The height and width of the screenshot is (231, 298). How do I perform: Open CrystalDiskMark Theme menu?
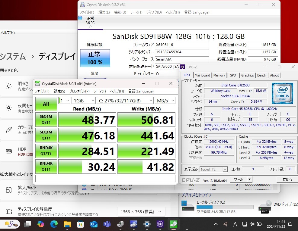(100, 91)
